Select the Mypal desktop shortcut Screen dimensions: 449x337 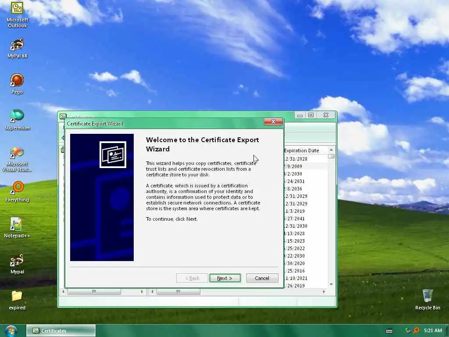(x=17, y=264)
